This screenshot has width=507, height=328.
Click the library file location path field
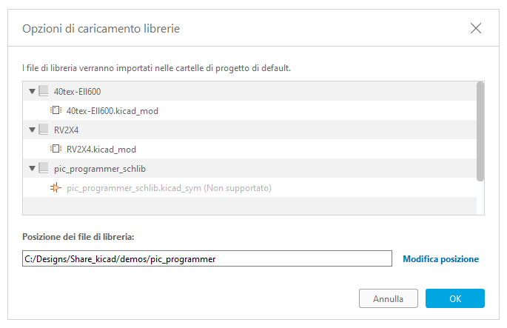pyautogui.click(x=207, y=259)
